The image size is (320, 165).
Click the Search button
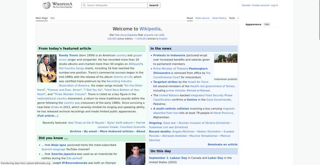click(154, 5)
